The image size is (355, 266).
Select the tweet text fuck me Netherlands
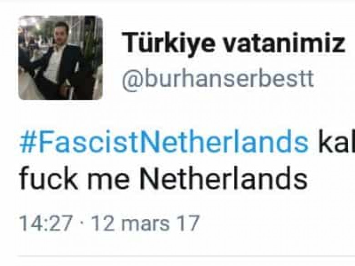(163, 179)
